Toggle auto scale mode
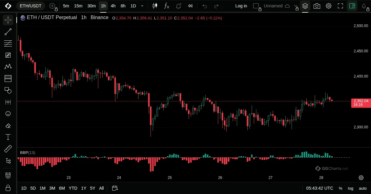The image size is (371, 194). 363,188
